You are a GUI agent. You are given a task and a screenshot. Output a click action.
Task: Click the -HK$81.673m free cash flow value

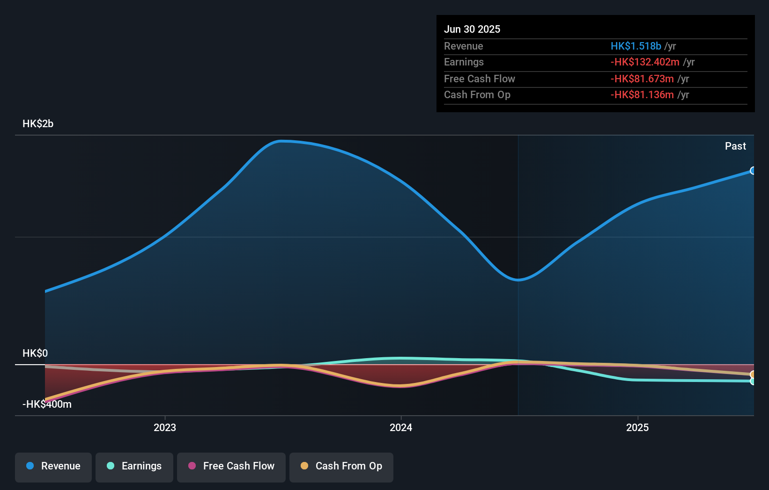(x=642, y=79)
